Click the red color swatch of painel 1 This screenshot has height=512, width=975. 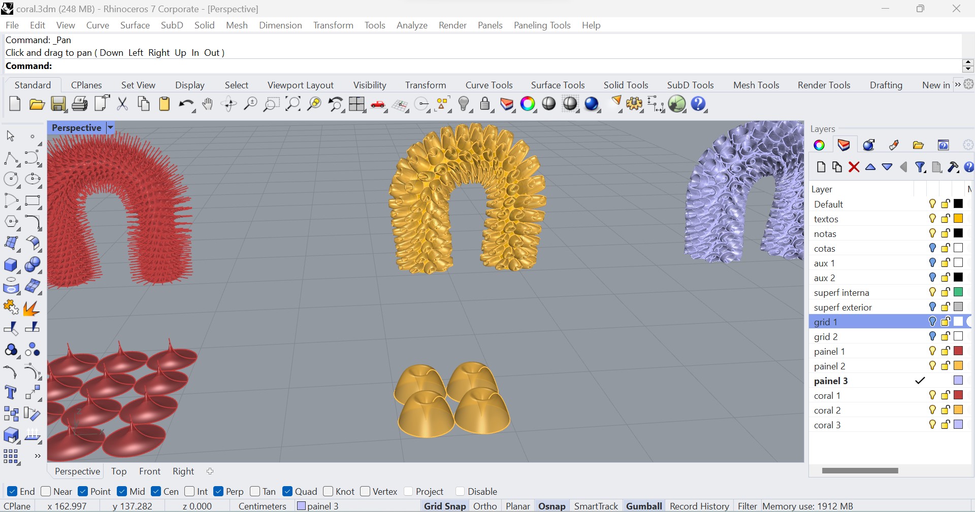point(958,351)
